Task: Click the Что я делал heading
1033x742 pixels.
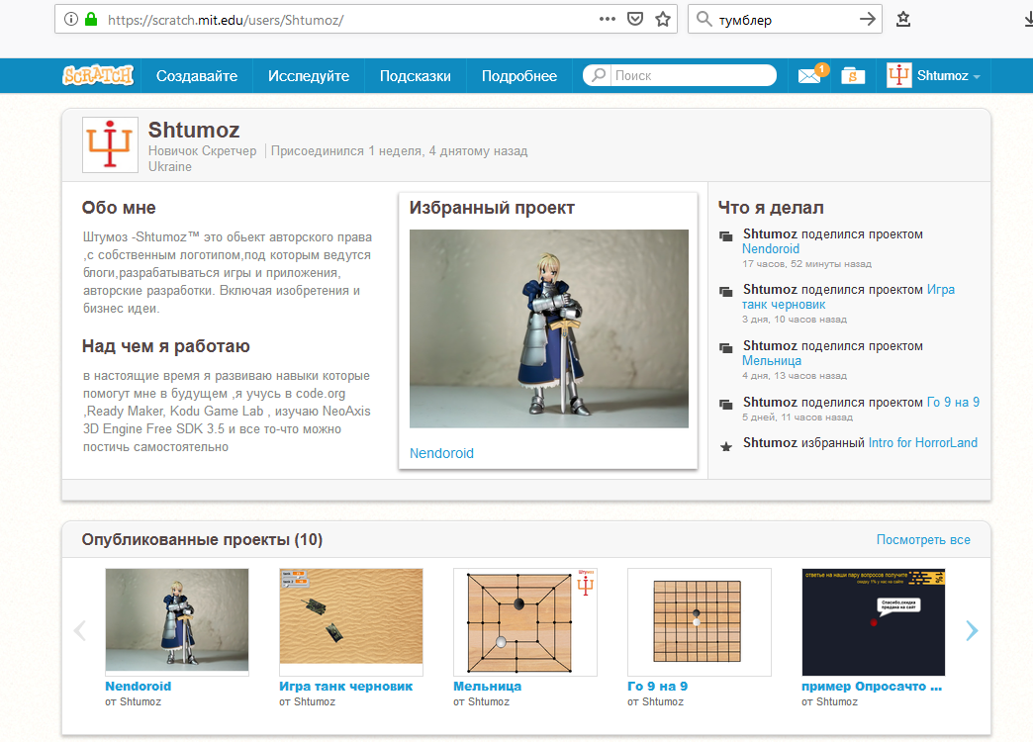Action: (x=771, y=208)
